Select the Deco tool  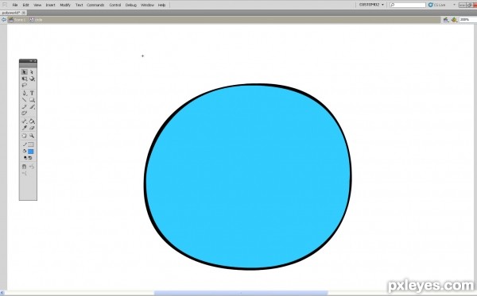click(25, 113)
